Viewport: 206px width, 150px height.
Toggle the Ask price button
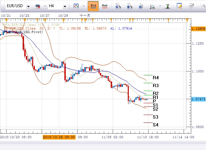point(105,6)
